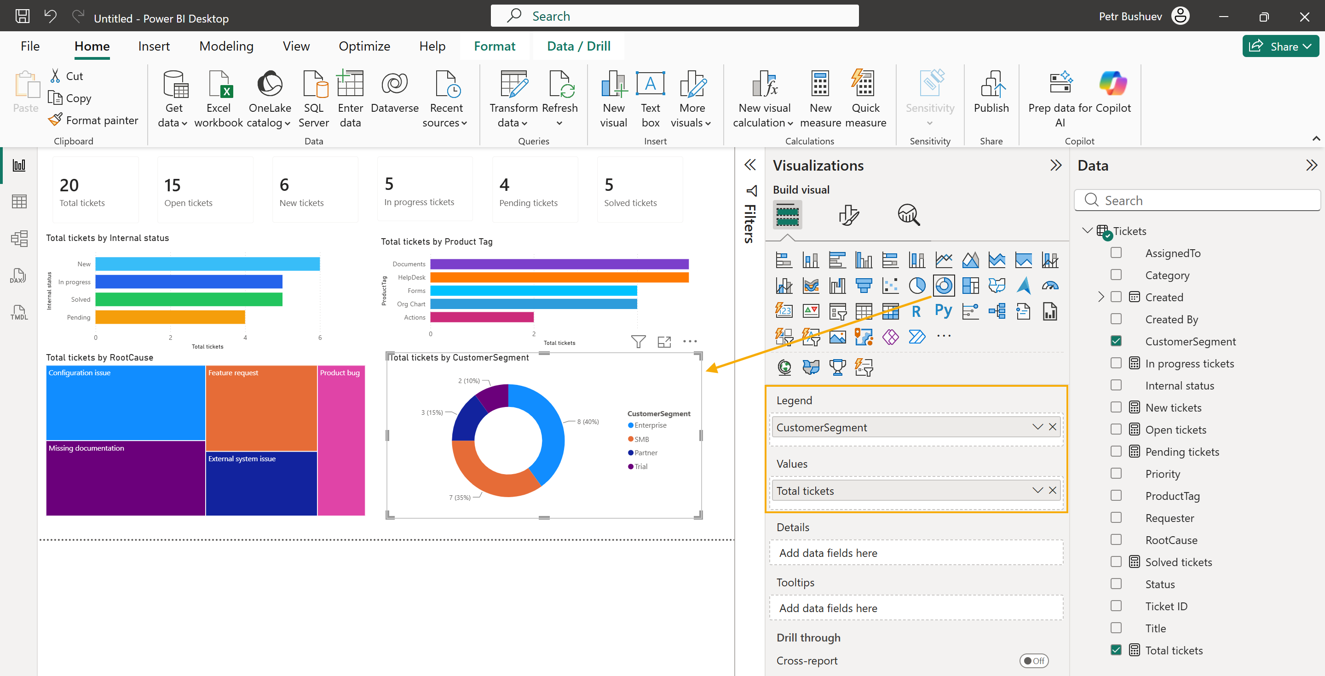Open Total tickets value field dropdown arrow
This screenshot has height=676, width=1325.
coord(1037,490)
